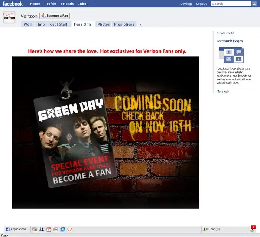
Task: Open the Facebook Pages heading link
Action: [230, 41]
